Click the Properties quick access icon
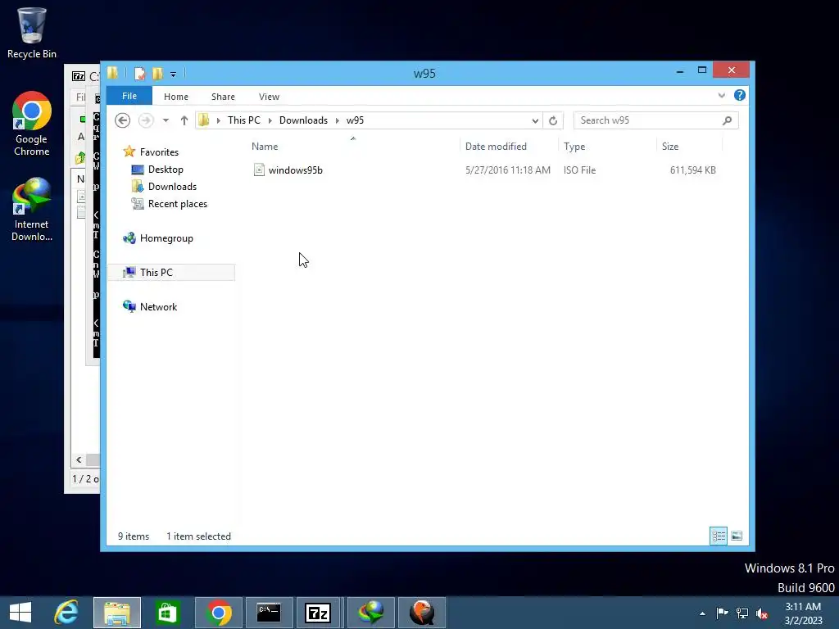The image size is (839, 629). click(139, 74)
